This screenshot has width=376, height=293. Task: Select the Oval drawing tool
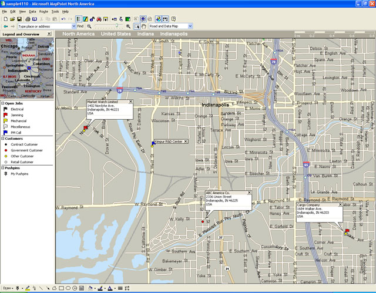[68, 288]
